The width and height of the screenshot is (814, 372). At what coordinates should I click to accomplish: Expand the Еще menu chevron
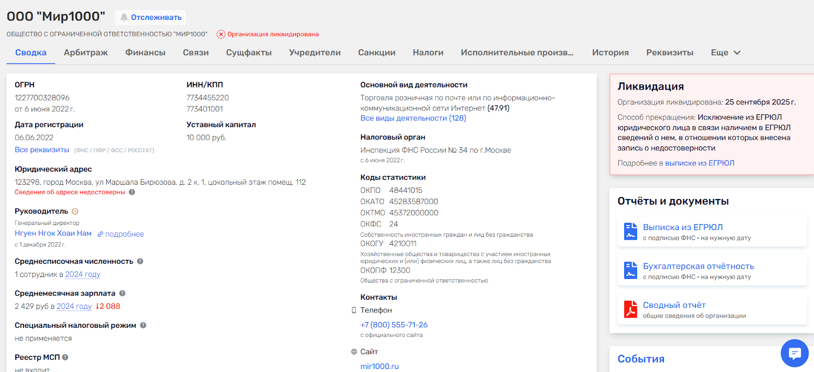tap(737, 52)
